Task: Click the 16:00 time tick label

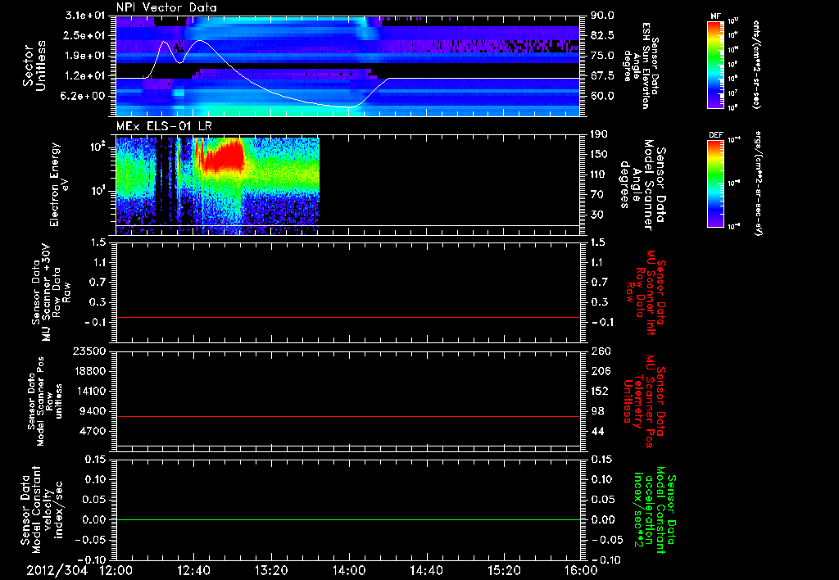Action: [x=581, y=570]
